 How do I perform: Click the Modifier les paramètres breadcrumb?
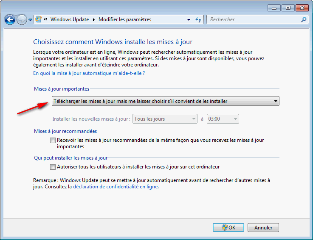[125, 19]
